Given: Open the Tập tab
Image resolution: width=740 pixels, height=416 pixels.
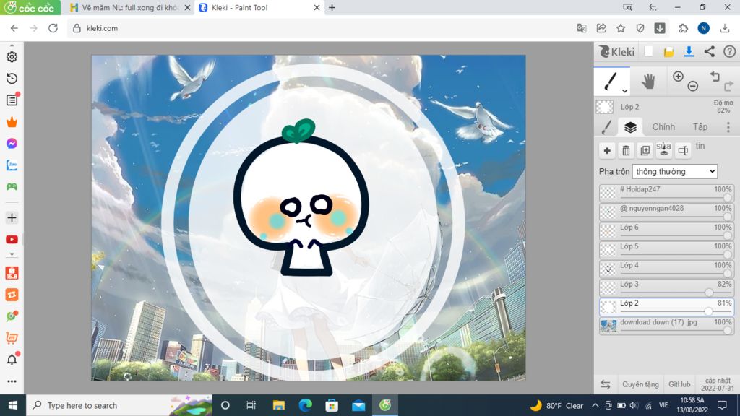Looking at the screenshot, I should 700,127.
